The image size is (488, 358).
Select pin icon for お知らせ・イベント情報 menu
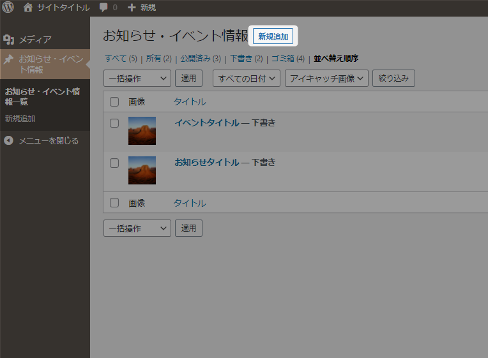(x=9, y=59)
